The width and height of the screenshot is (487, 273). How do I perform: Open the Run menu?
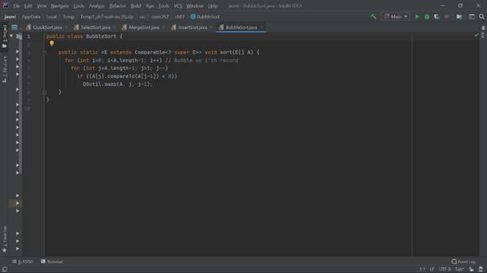(150, 6)
